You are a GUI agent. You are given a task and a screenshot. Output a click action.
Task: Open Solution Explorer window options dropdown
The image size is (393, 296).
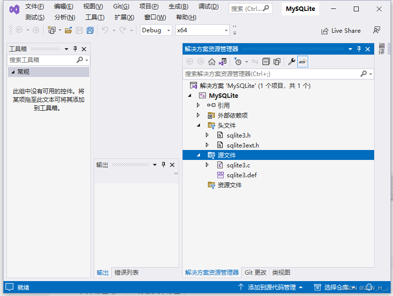(x=350, y=49)
